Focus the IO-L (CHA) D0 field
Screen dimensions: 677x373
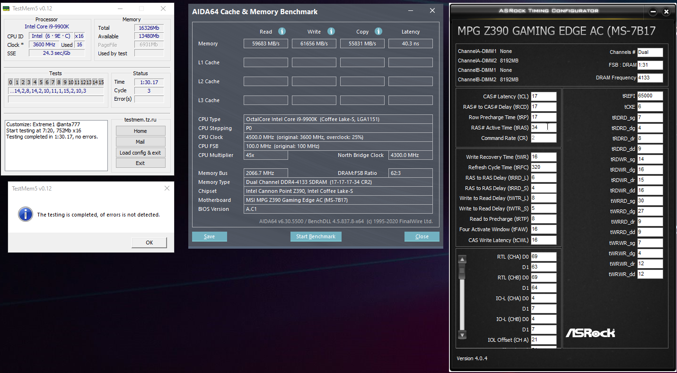pos(544,298)
